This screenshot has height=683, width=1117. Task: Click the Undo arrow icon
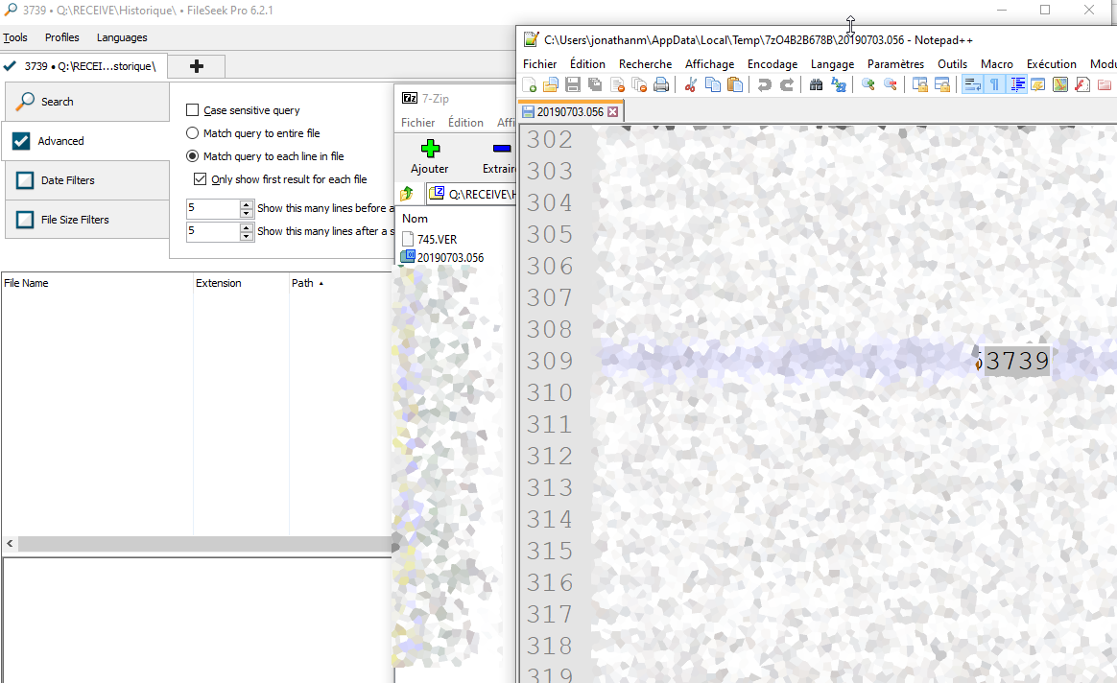pos(765,85)
